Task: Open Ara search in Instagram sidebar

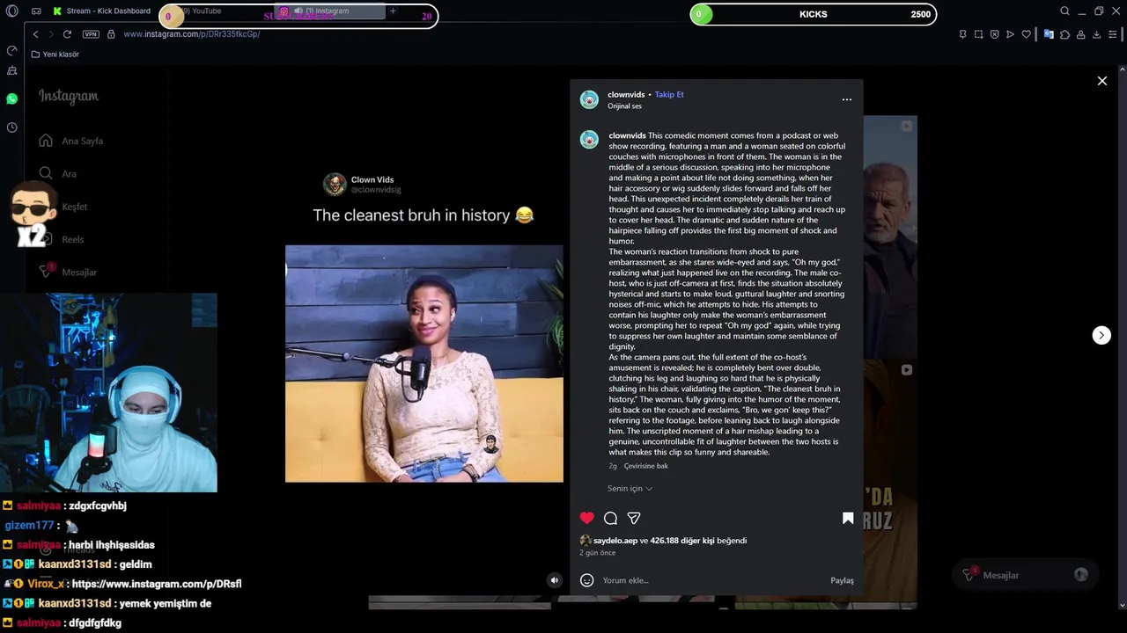Action: pos(58,174)
